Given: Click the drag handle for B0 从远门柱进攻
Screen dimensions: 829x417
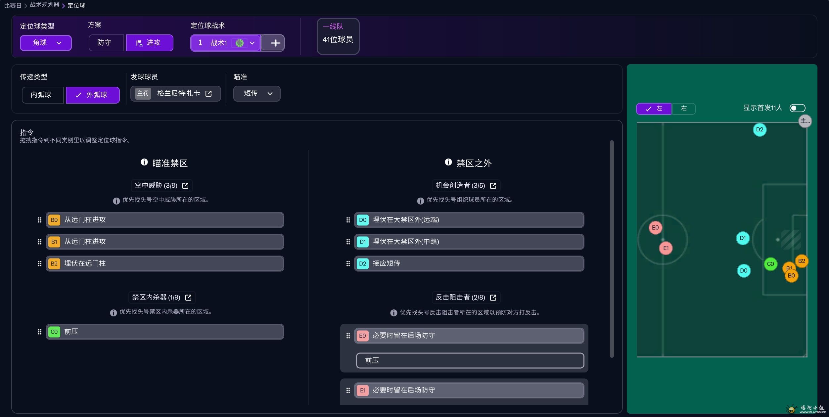Looking at the screenshot, I should click(40, 220).
